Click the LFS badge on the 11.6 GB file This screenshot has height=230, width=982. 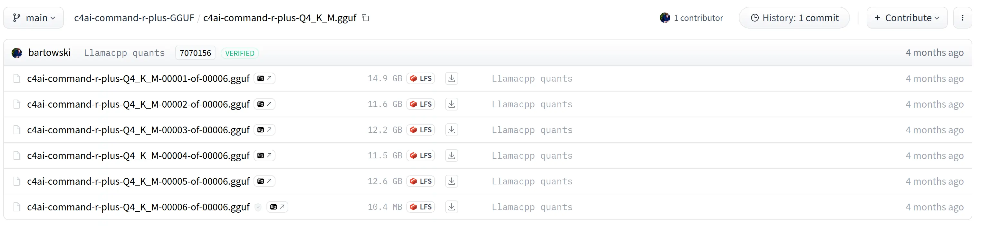tap(421, 104)
